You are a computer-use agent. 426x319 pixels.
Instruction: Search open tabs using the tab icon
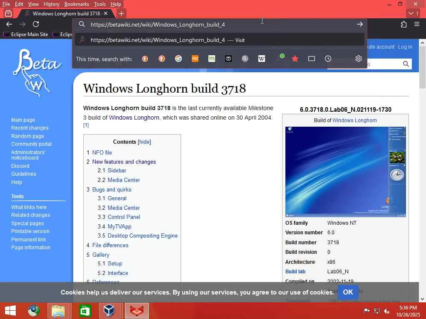point(312,59)
